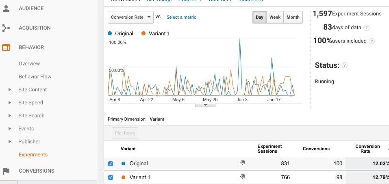Open the Conversion Rate metric dropdown
The width and height of the screenshot is (389, 184).
click(131, 17)
